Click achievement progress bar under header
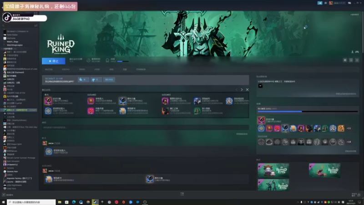Viewport: 364px width, 205px height. (123, 61)
